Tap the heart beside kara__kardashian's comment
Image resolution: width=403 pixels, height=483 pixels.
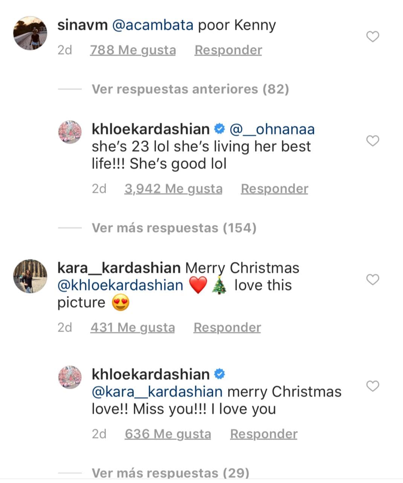pos(372,279)
